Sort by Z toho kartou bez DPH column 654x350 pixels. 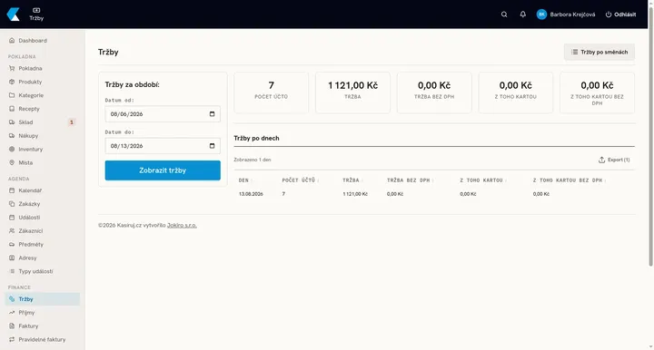coord(570,180)
